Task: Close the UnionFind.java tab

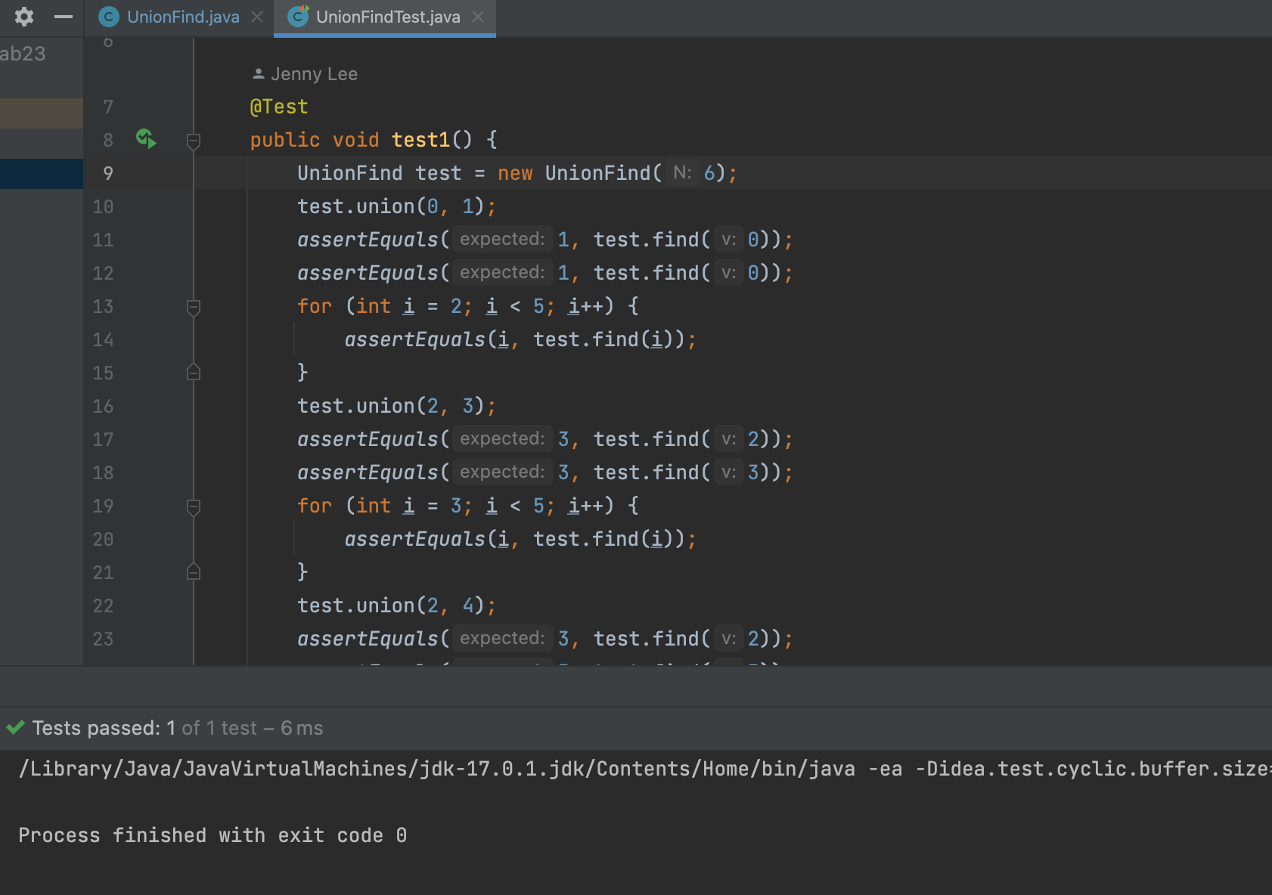Action: tap(257, 17)
